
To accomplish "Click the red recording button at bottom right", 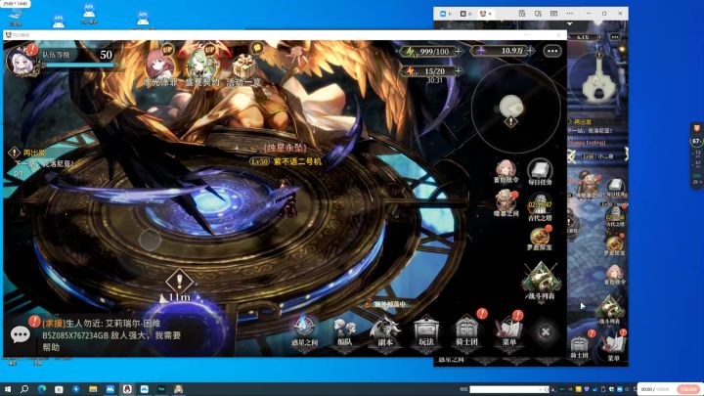I will click(688, 389).
